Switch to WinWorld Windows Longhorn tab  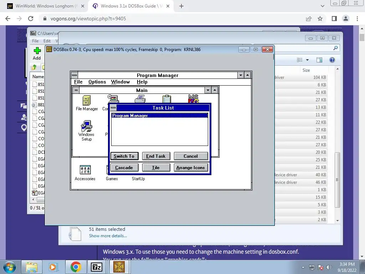point(46,6)
